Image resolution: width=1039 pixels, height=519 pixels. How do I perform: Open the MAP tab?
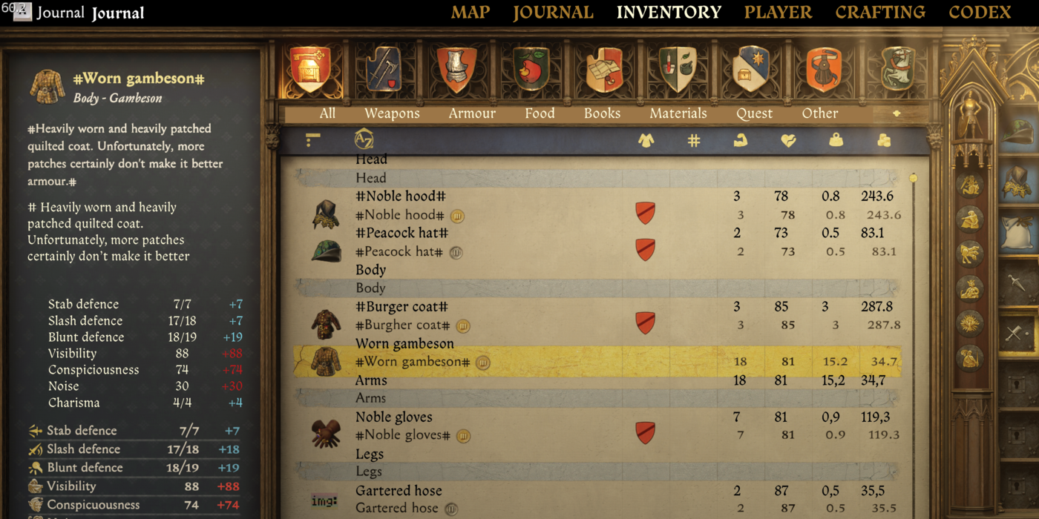coord(471,13)
